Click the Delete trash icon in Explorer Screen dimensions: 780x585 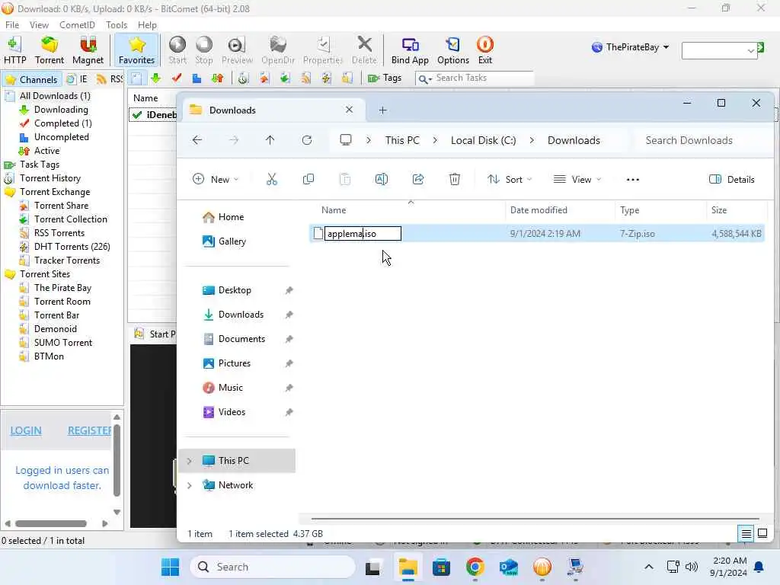[x=455, y=180]
